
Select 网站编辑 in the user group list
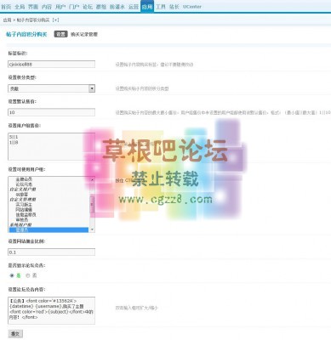pos(24,210)
